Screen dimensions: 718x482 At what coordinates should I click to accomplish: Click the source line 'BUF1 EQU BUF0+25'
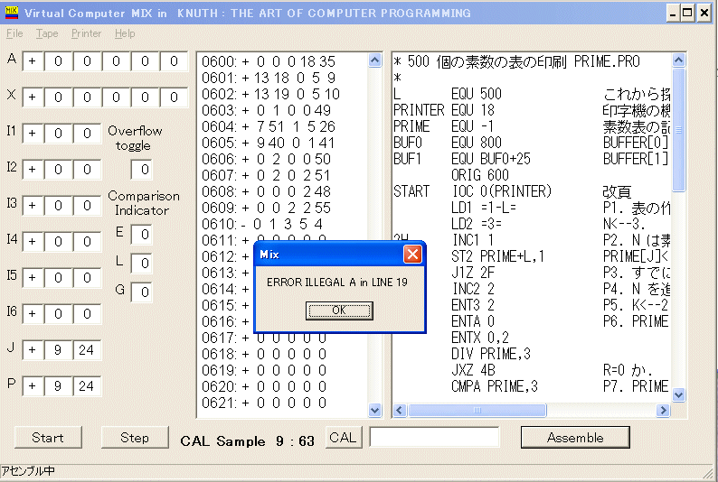[x=461, y=159]
